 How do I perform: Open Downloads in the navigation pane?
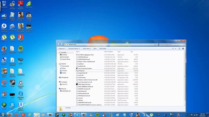65,57
